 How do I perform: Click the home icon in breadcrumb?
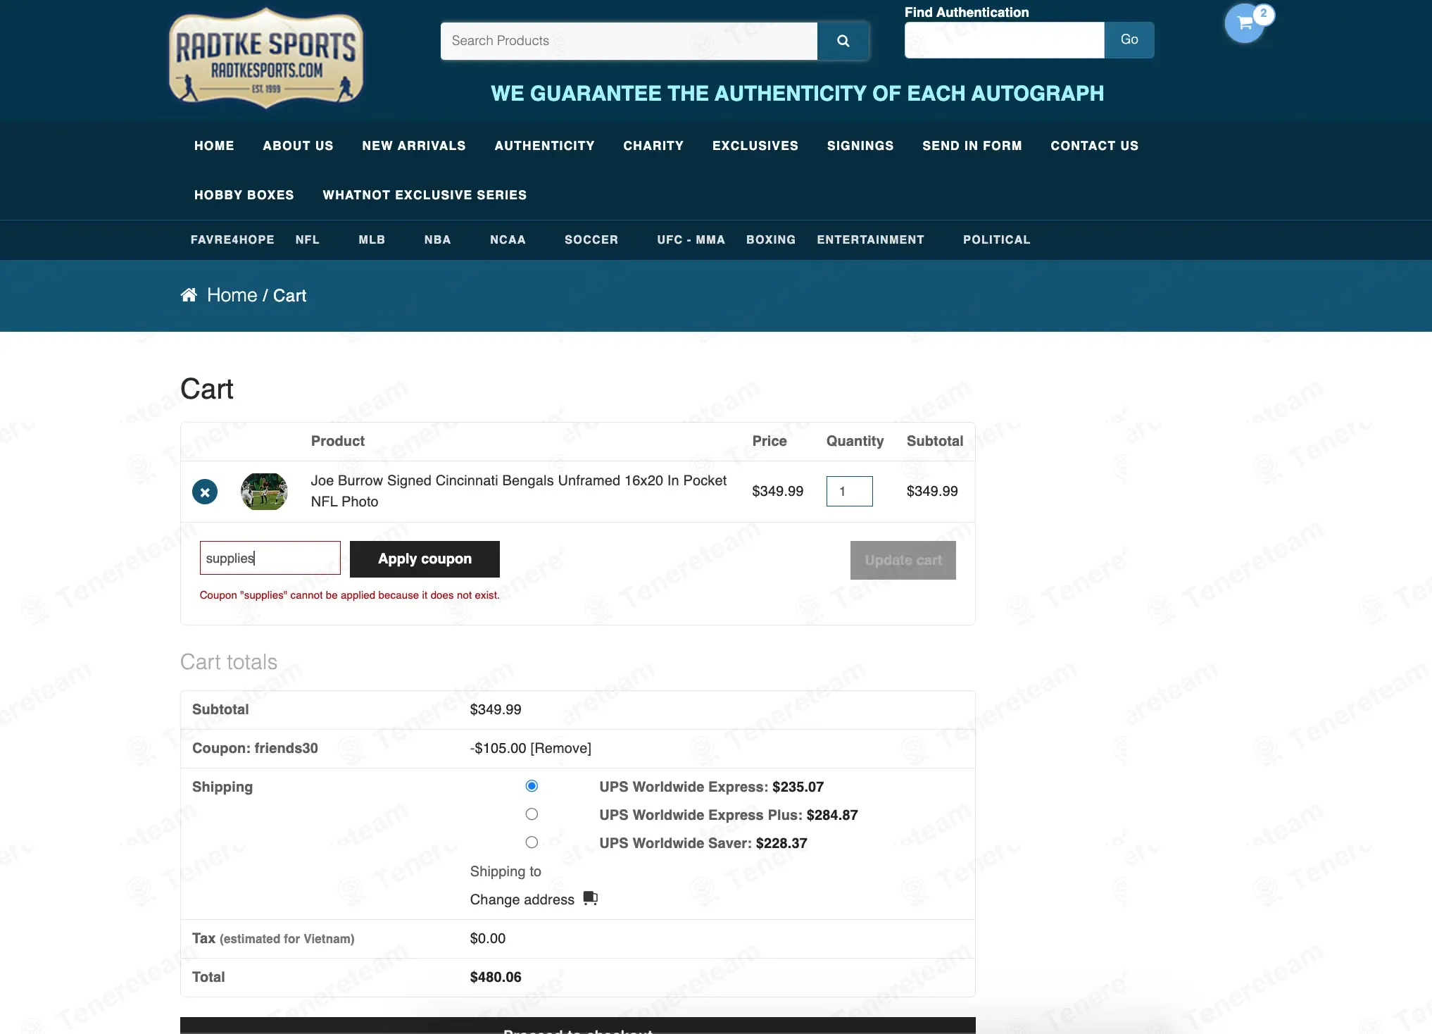coord(189,295)
